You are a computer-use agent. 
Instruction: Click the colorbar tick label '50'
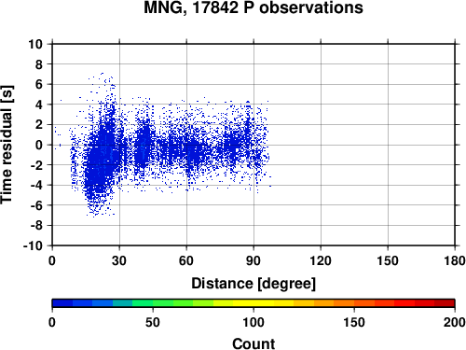click(x=153, y=322)
